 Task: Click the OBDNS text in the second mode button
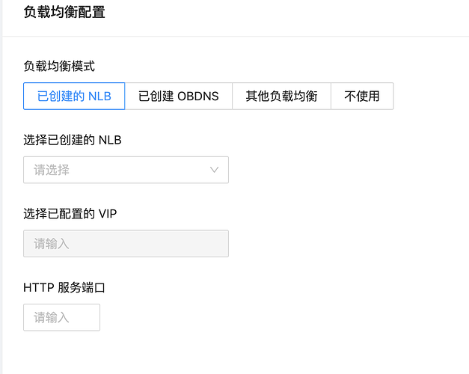tap(198, 96)
